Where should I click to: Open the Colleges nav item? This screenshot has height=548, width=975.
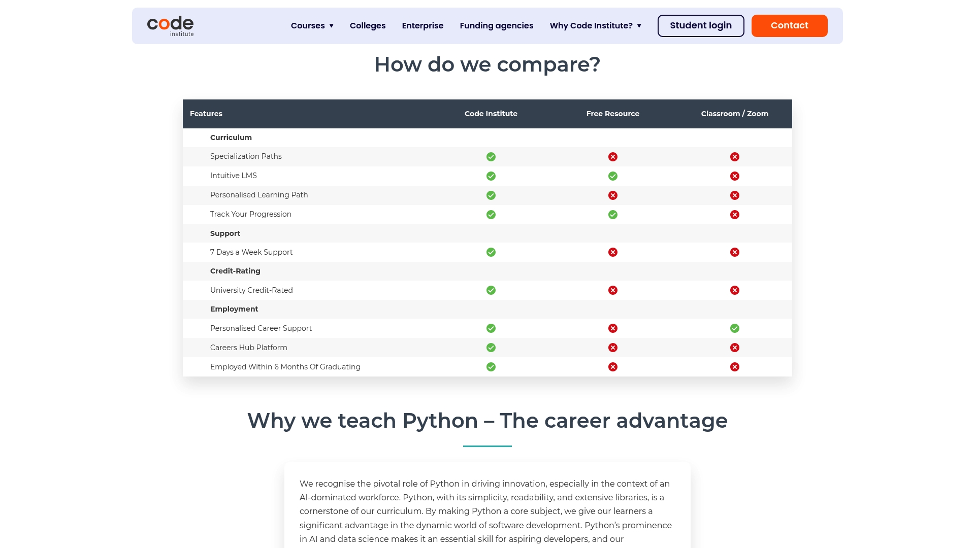pyautogui.click(x=368, y=26)
